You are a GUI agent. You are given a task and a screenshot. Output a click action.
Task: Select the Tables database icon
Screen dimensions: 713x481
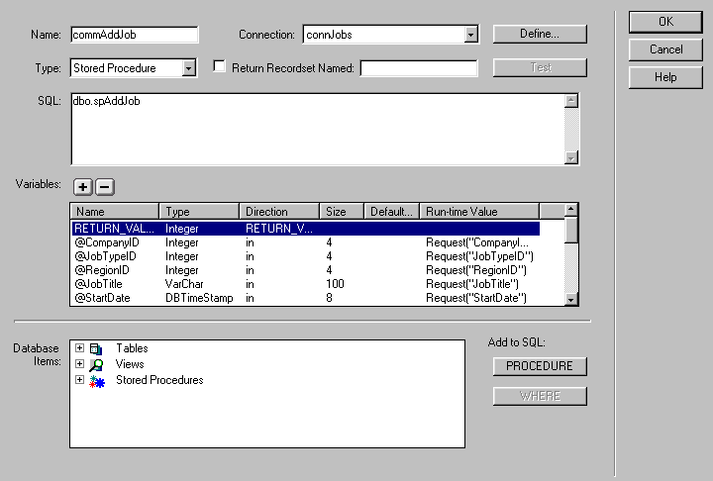pos(96,348)
